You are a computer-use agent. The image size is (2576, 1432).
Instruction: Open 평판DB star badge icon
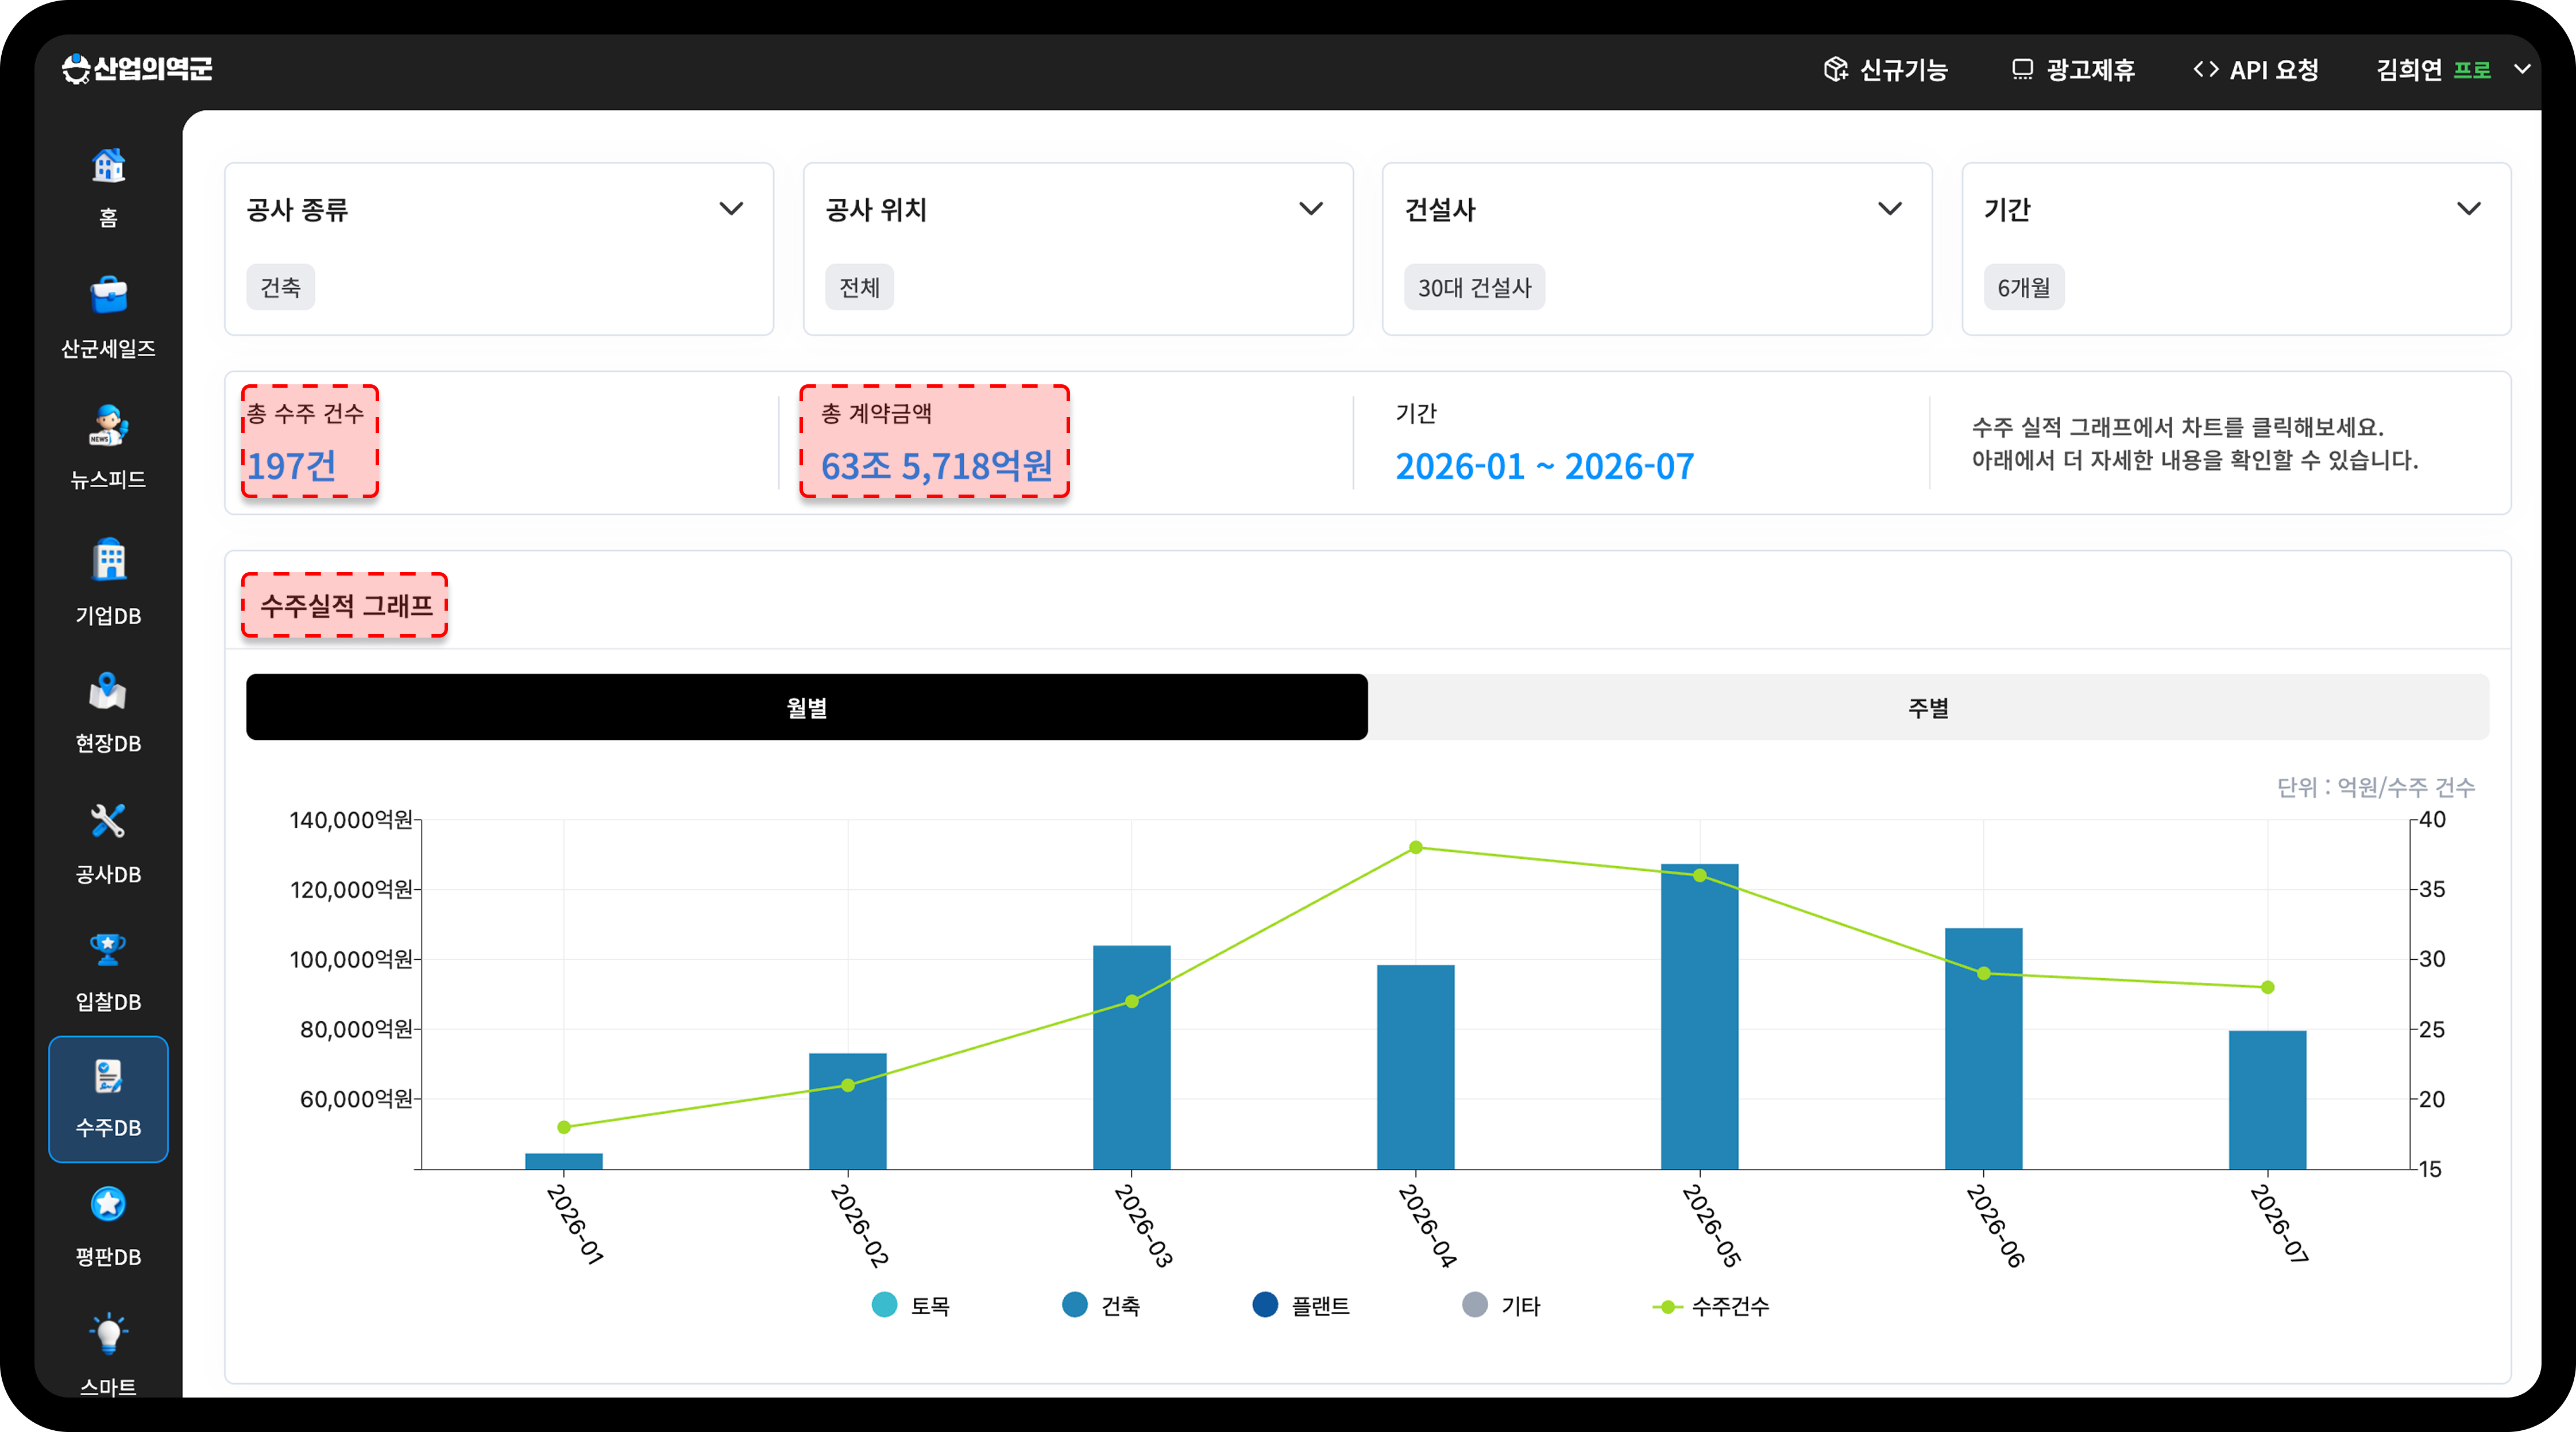point(108,1204)
